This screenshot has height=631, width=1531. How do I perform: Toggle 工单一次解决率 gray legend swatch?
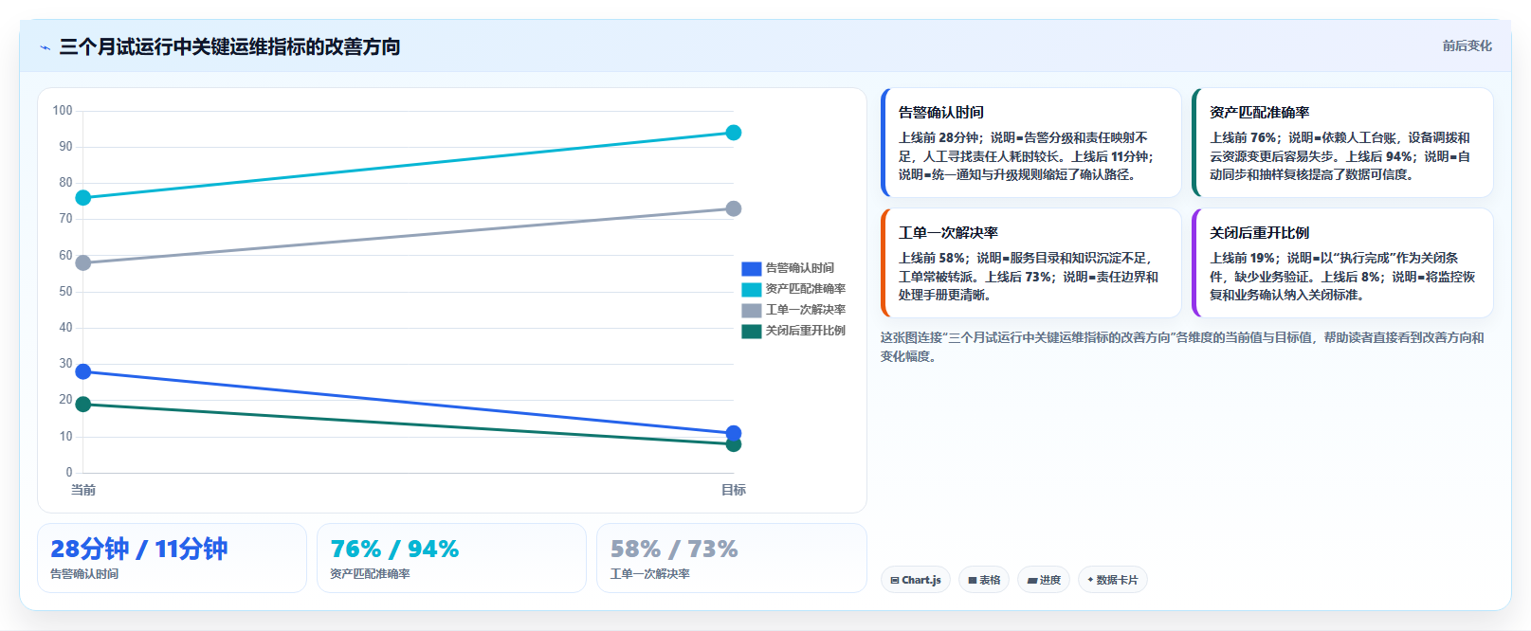751,311
